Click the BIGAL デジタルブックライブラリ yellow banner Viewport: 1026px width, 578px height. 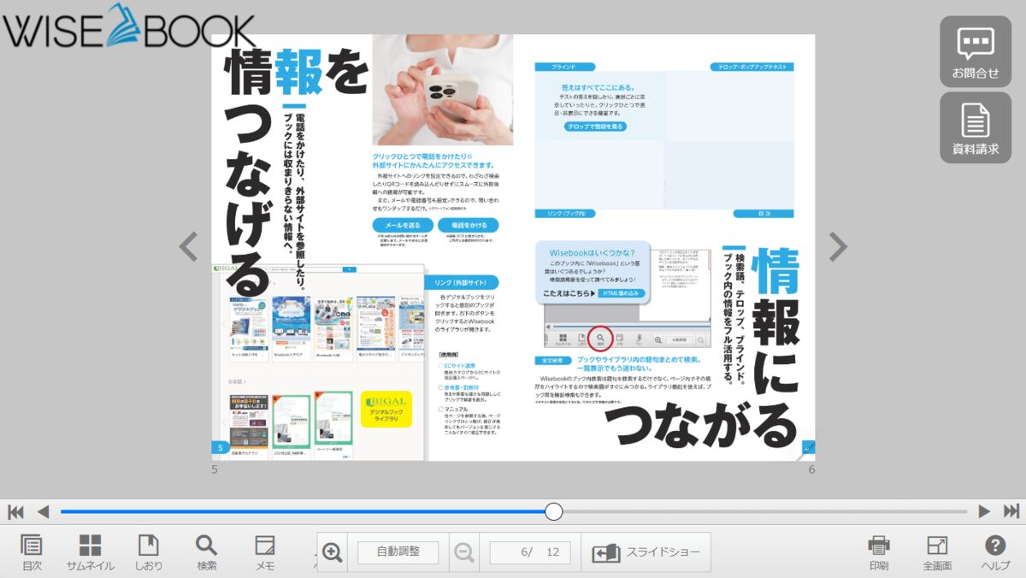(x=386, y=409)
